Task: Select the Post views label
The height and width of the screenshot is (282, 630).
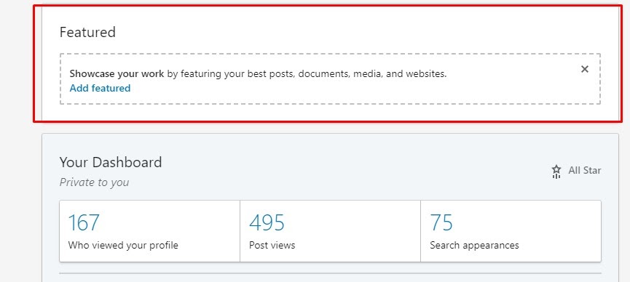Action: pyautogui.click(x=272, y=245)
